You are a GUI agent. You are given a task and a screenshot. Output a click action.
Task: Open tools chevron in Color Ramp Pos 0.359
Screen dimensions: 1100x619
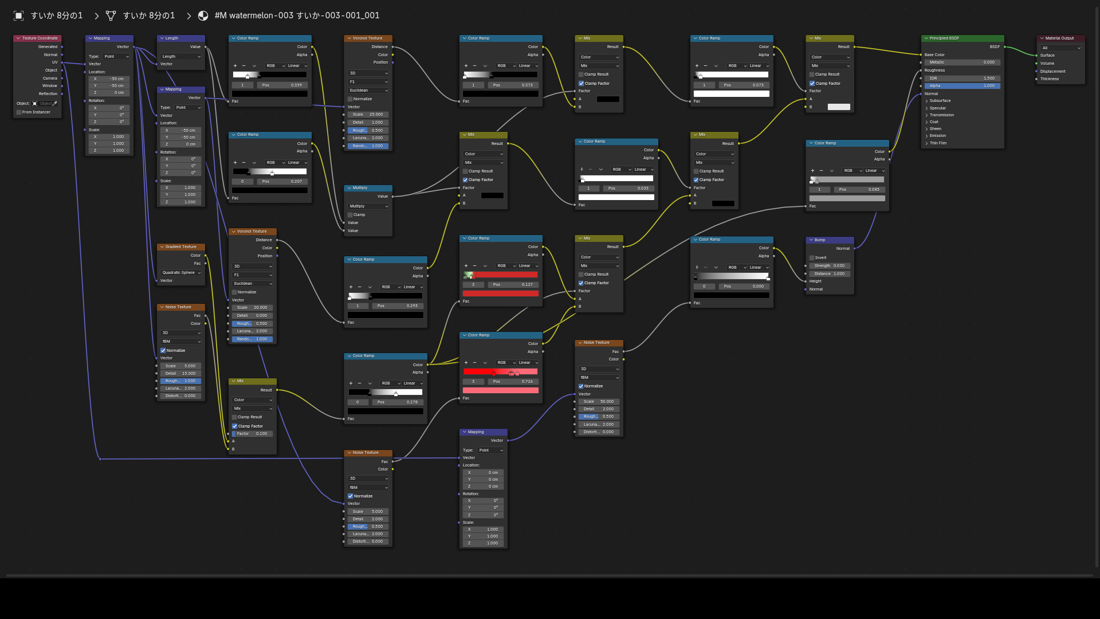(x=254, y=66)
